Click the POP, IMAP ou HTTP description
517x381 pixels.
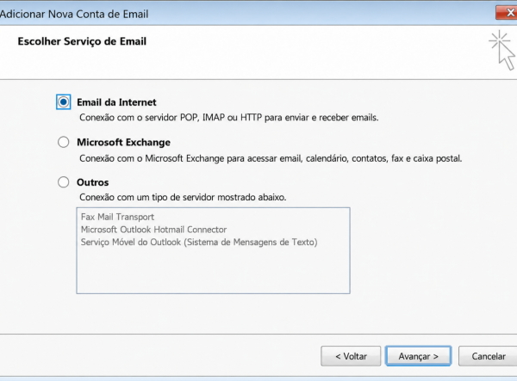click(229, 118)
